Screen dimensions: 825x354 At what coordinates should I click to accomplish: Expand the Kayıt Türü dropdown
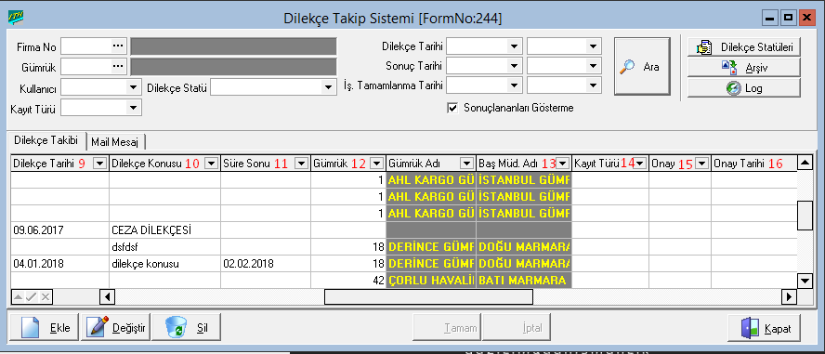pyautogui.click(x=134, y=109)
